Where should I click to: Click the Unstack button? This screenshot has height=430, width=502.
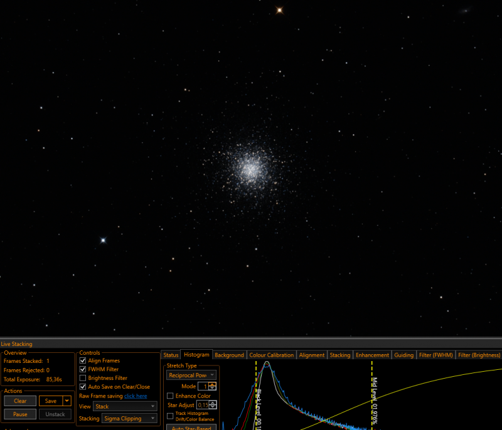coord(55,414)
